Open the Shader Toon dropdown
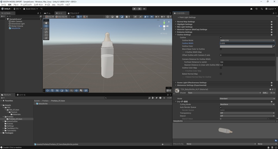The width and height of the screenshot is (278, 149). tap(225, 93)
